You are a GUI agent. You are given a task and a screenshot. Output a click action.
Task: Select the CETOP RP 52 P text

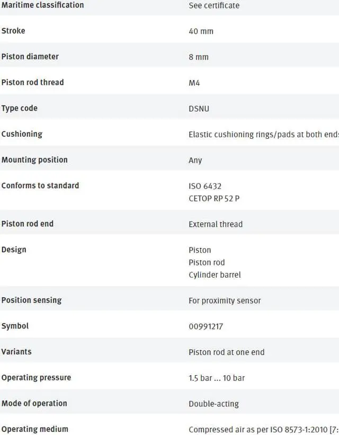(214, 198)
